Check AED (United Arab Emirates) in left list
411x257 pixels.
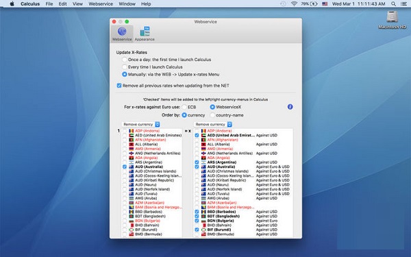125,135
